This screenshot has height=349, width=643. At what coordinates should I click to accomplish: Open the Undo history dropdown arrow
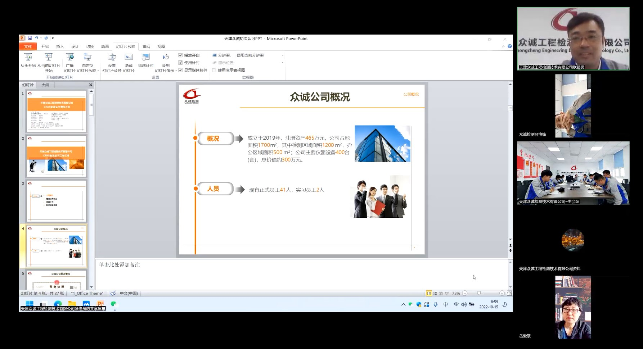41,38
